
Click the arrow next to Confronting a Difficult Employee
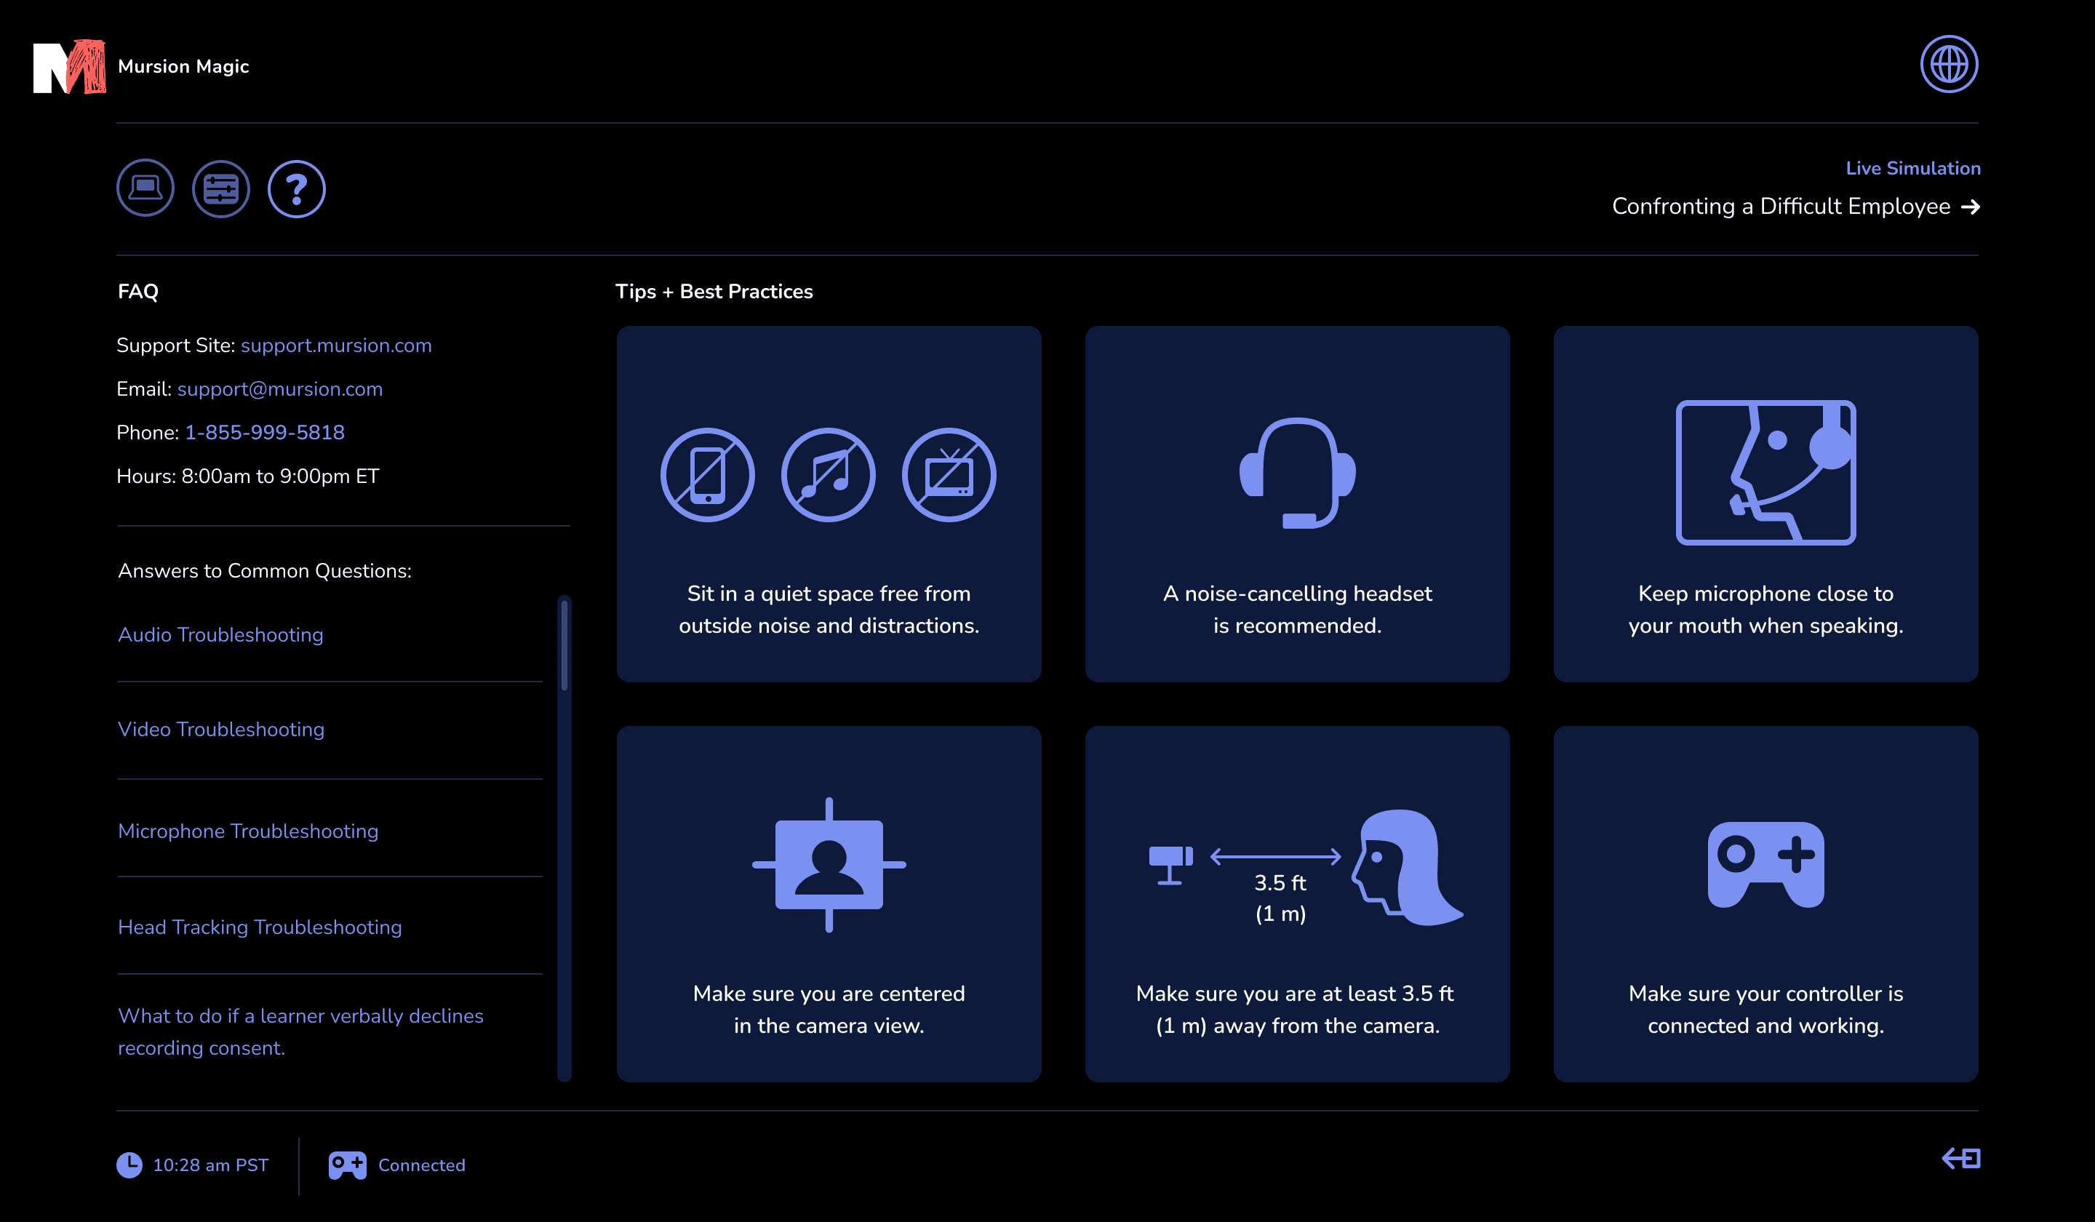(x=1971, y=207)
